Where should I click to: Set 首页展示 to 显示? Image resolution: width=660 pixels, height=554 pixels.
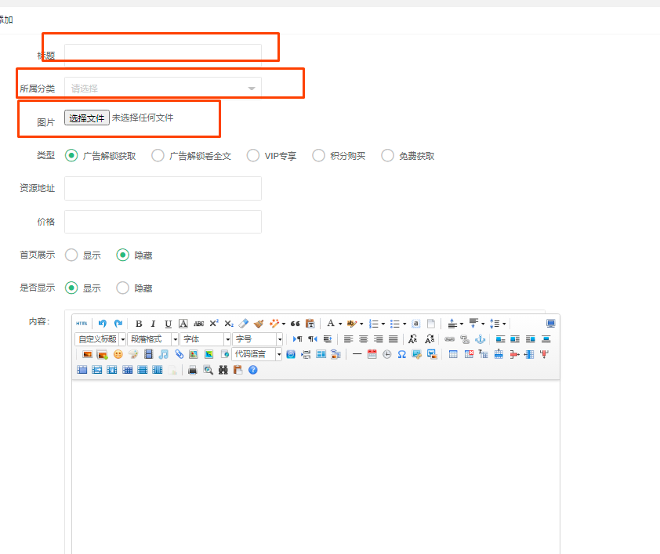click(71, 255)
